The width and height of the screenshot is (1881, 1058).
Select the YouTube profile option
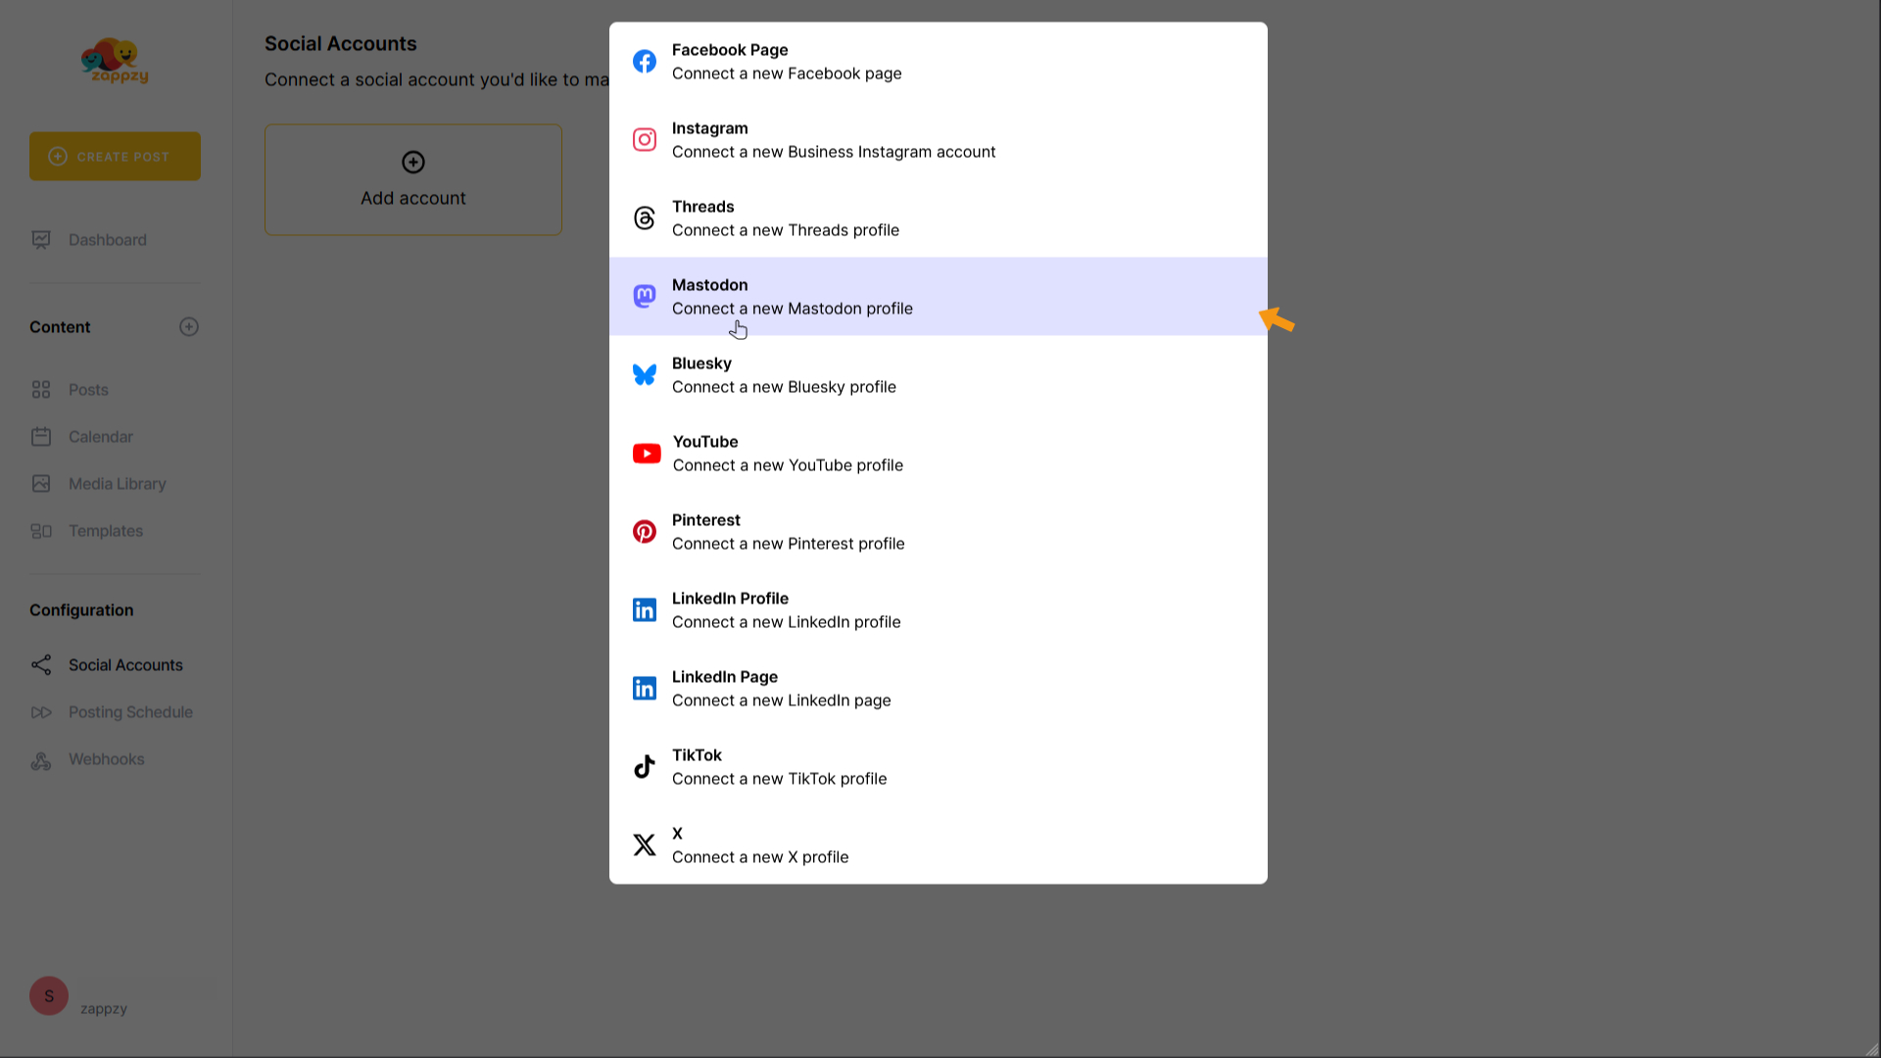coord(939,454)
